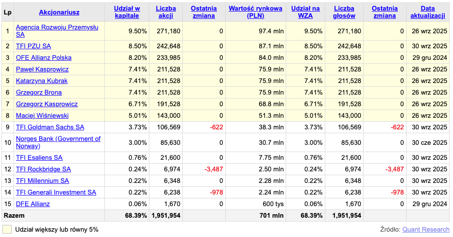Sort by Ostatnia zmiana header next to Liczba głosów
This screenshot has width=453, height=237.
coord(384,13)
